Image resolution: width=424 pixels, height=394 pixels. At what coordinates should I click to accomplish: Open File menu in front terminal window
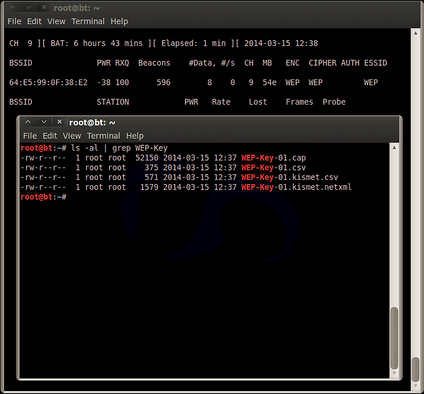(30, 136)
